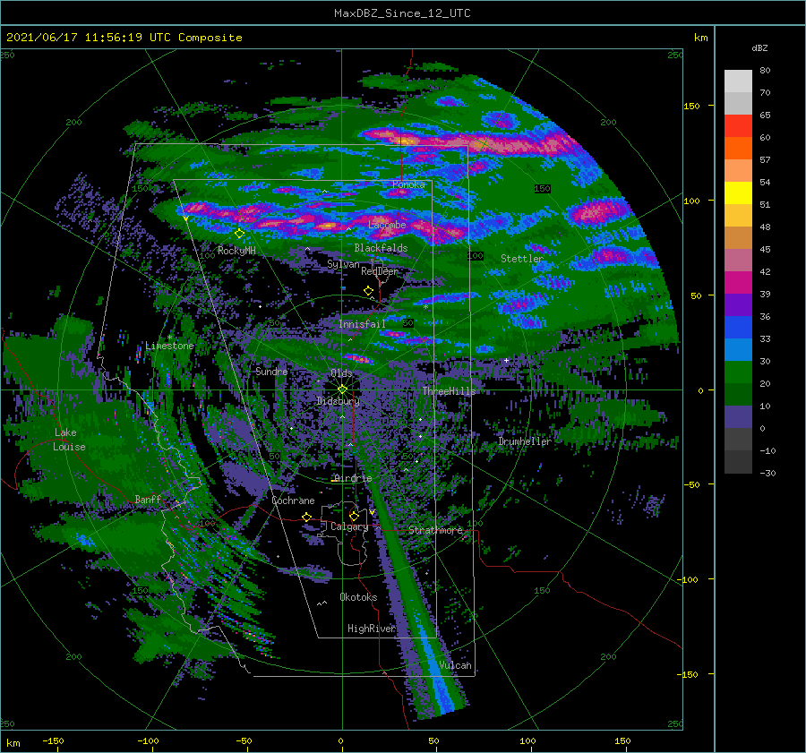Click the boxed 100 range label left of Stettler
Screen dimensions: 806x753
click(476, 255)
